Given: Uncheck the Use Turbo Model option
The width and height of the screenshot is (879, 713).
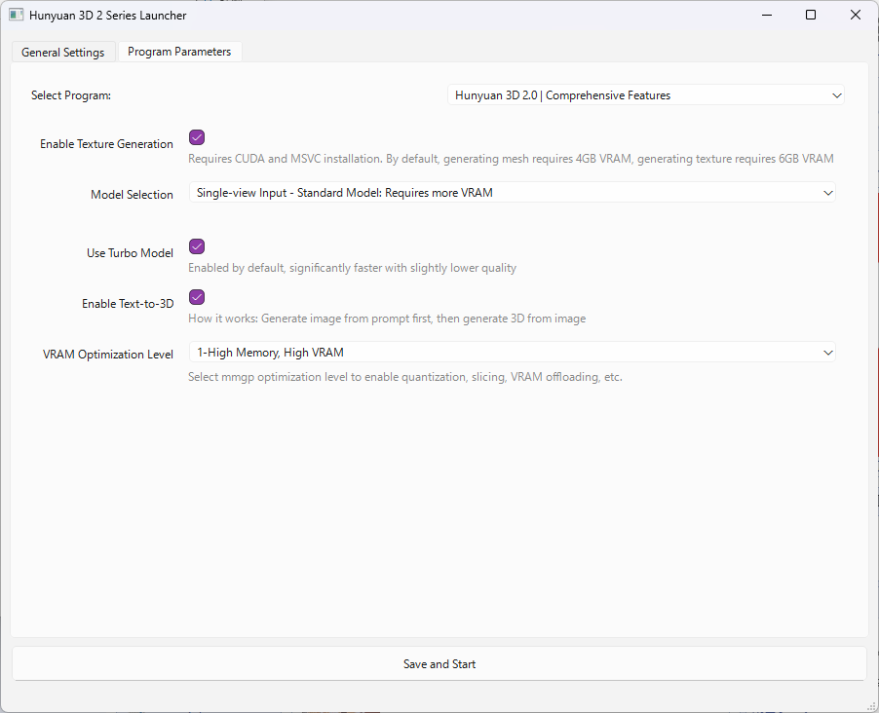Looking at the screenshot, I should pyautogui.click(x=197, y=247).
